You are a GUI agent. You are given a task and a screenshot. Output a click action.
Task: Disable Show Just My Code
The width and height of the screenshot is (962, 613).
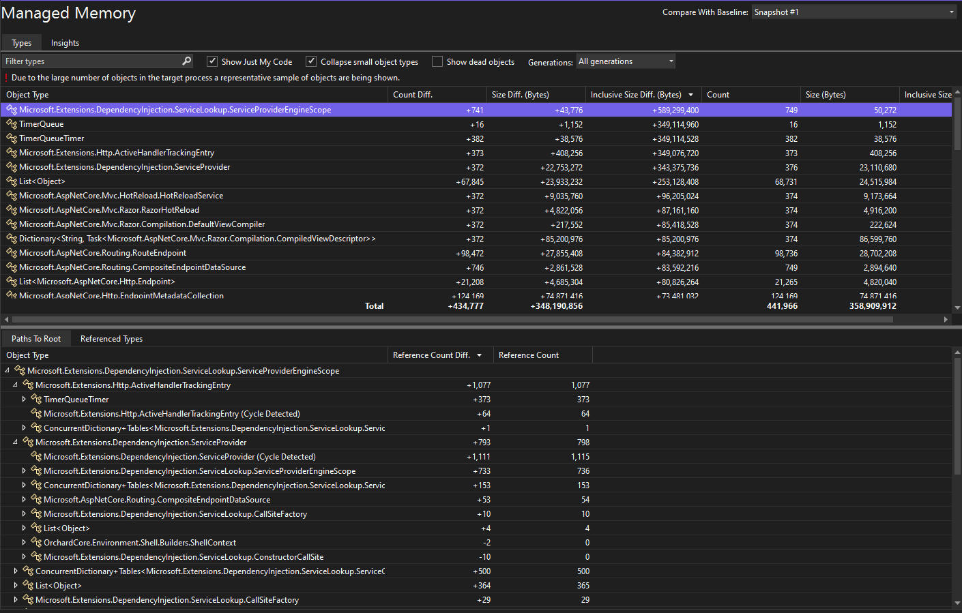(x=212, y=61)
